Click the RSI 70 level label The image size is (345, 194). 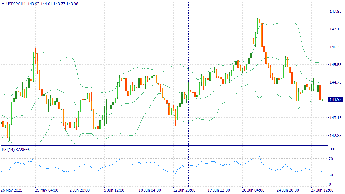331,159
